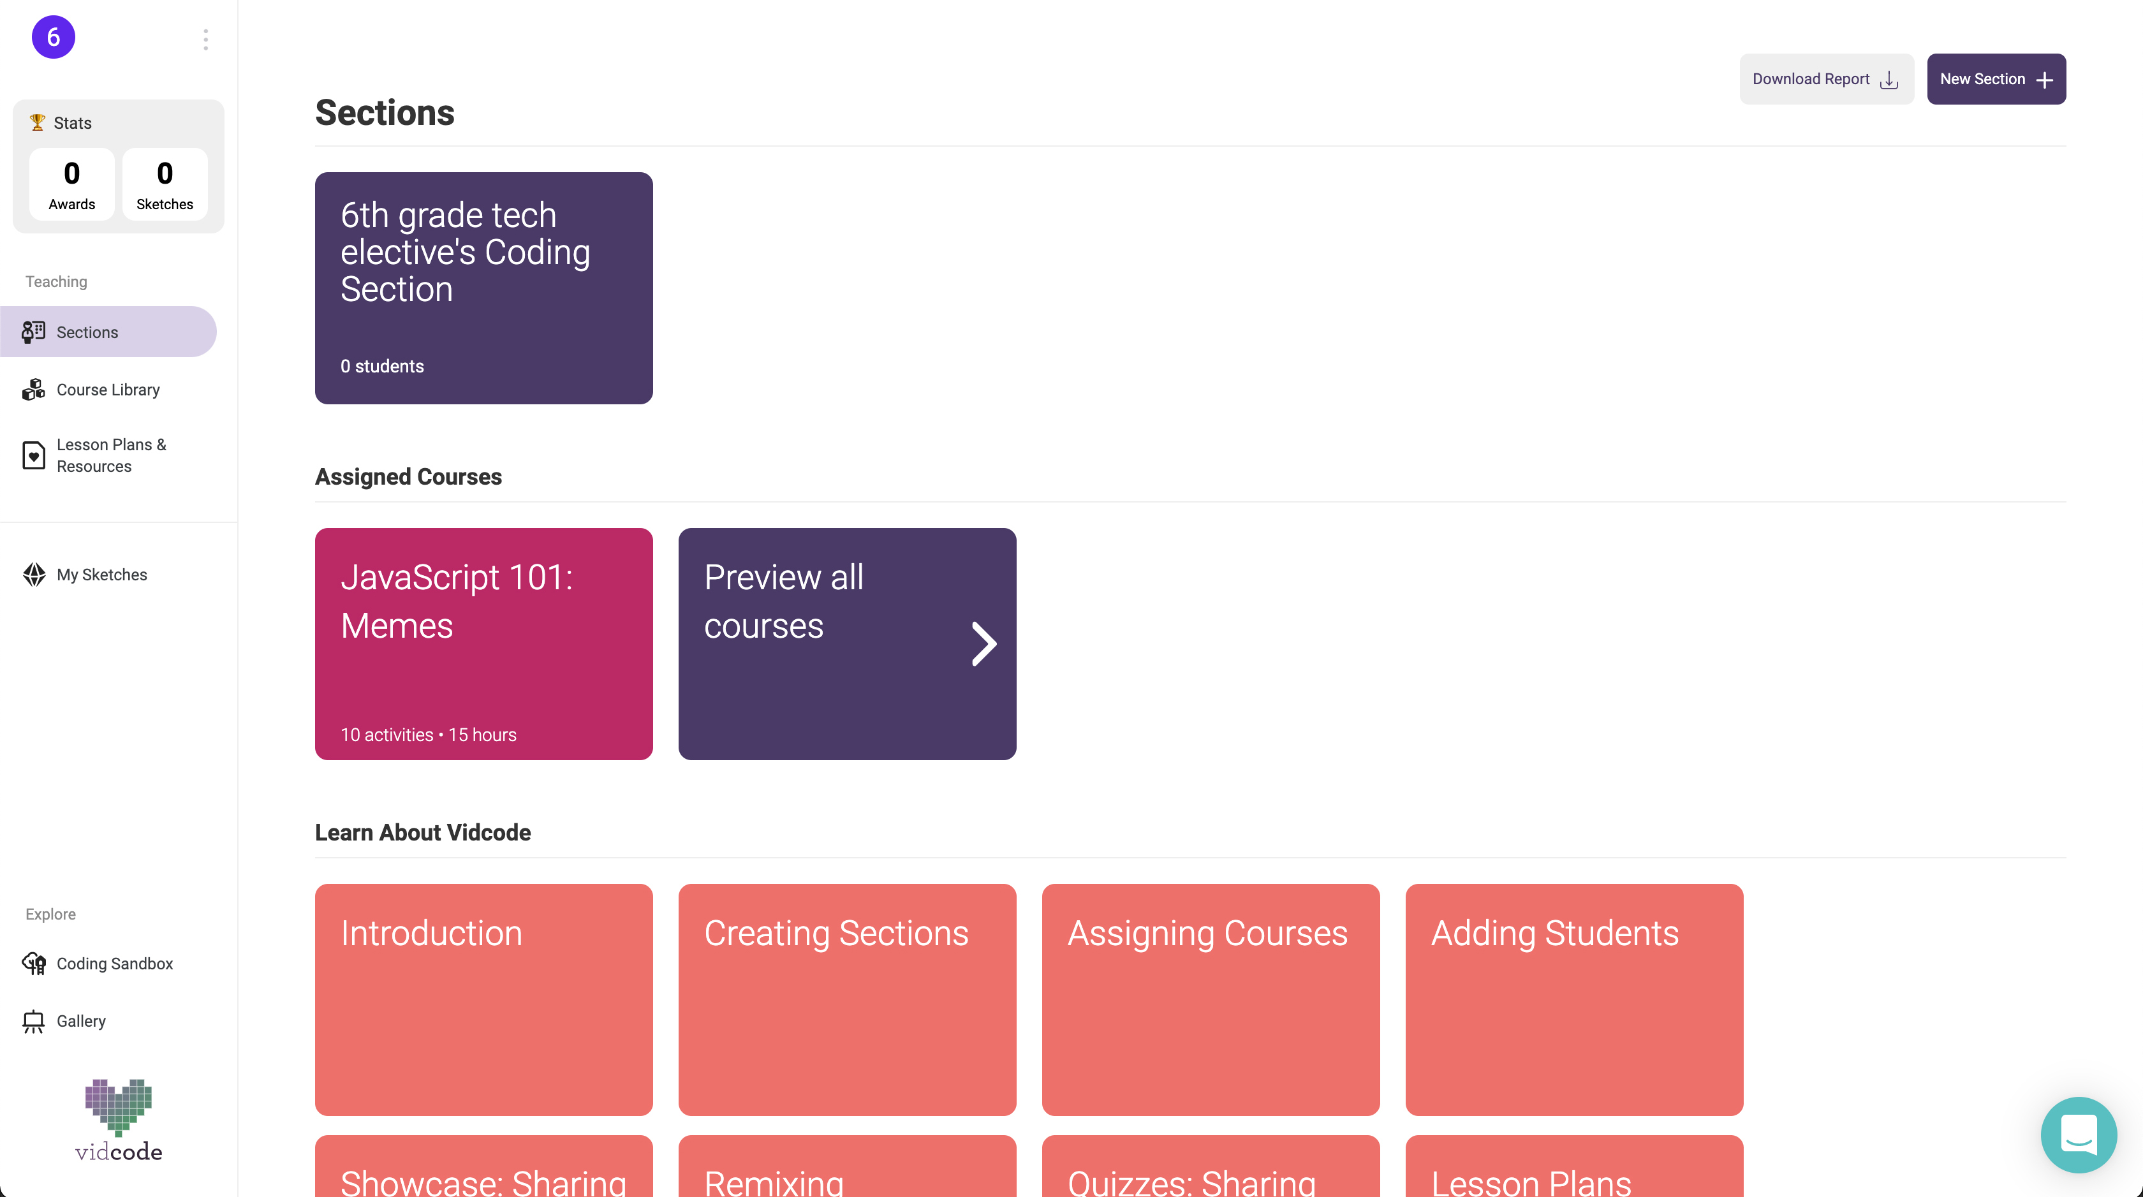The height and width of the screenshot is (1197, 2143).
Task: Open the three-dot sidebar options menu
Action: tap(205, 39)
